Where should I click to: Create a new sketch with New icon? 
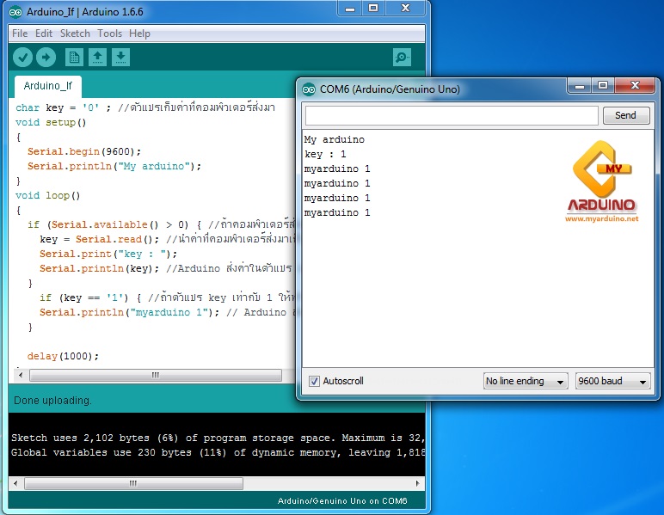75,58
